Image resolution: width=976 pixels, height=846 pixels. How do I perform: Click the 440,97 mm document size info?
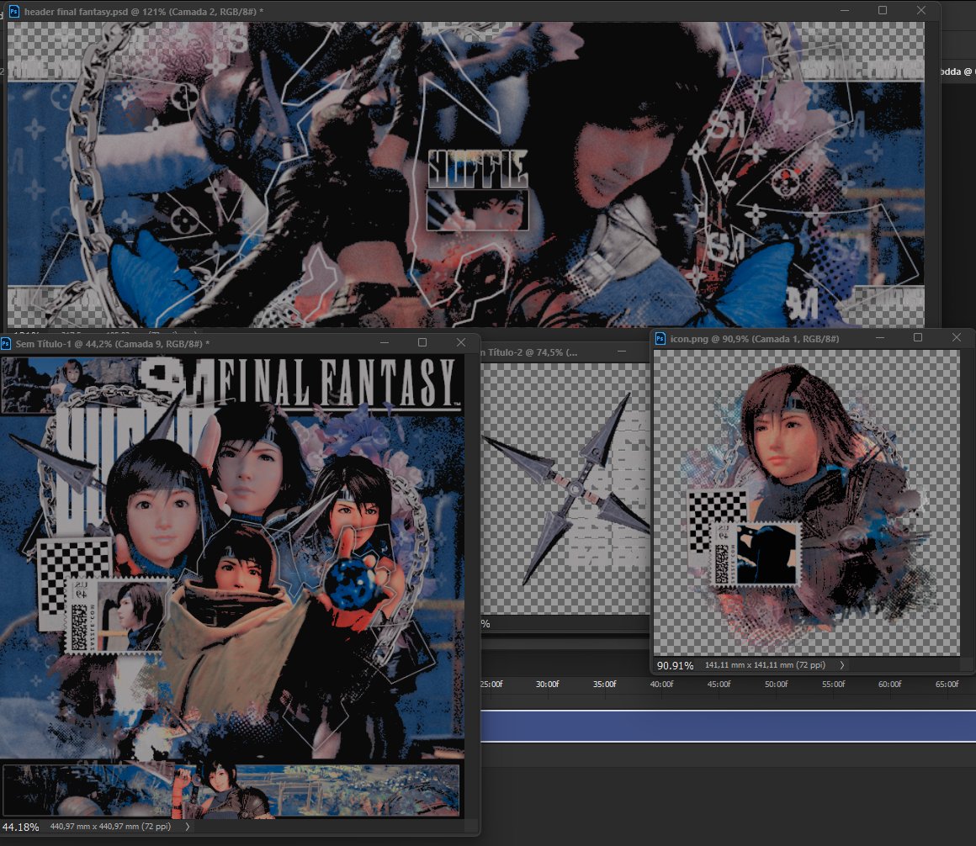tap(110, 826)
